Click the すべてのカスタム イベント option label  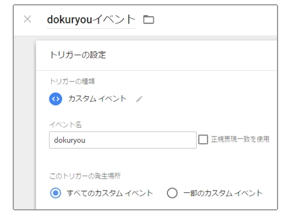(x=110, y=193)
